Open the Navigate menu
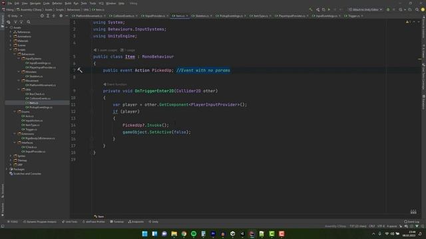Image resolution: width=426 pixels, height=239 pixels. 35,3
